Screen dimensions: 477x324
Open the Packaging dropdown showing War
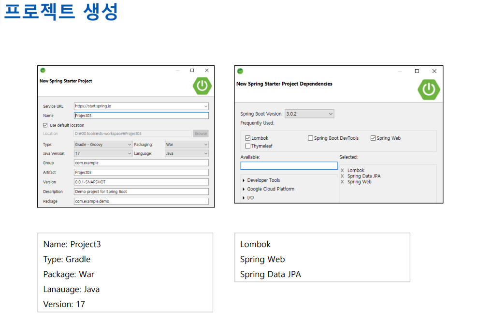coord(187,144)
